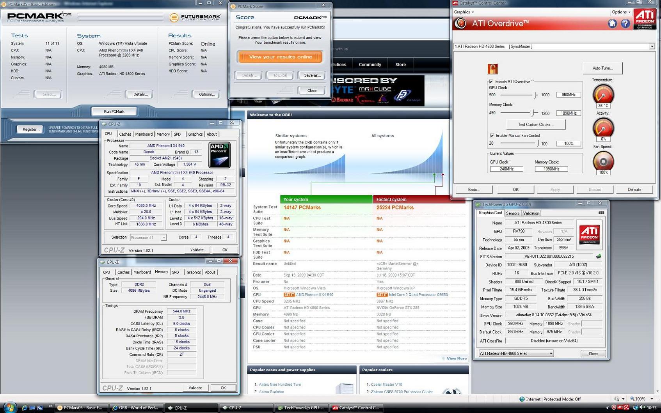Click Save as button in PCMark Score dialog
661x413 pixels.
pyautogui.click(x=312, y=75)
